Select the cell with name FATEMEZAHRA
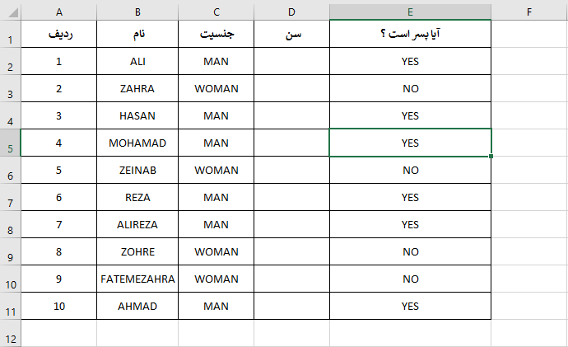 [137, 279]
